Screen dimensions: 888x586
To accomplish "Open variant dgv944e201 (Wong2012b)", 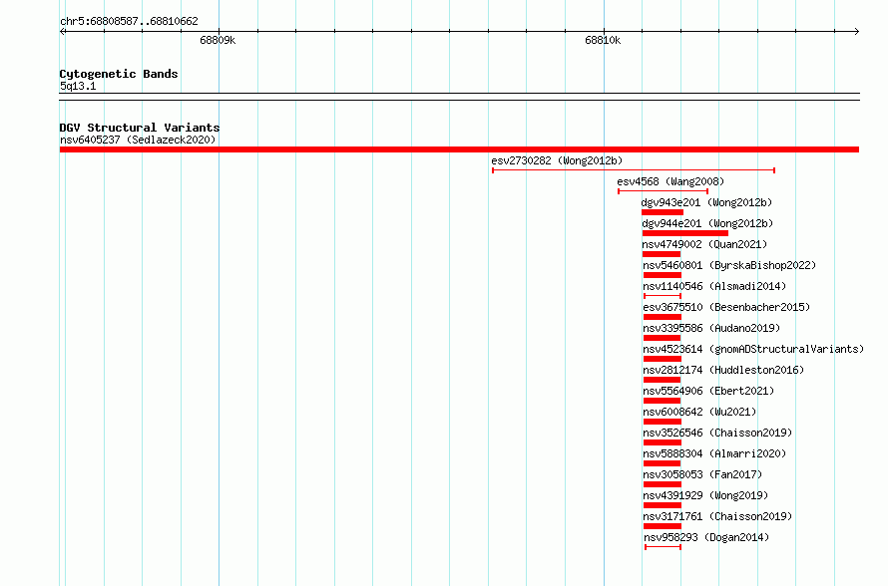I will pyautogui.click(x=707, y=223).
